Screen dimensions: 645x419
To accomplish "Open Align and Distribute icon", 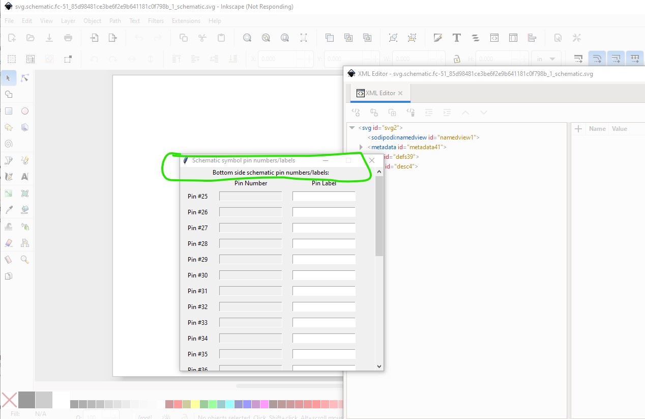I will point(532,38).
